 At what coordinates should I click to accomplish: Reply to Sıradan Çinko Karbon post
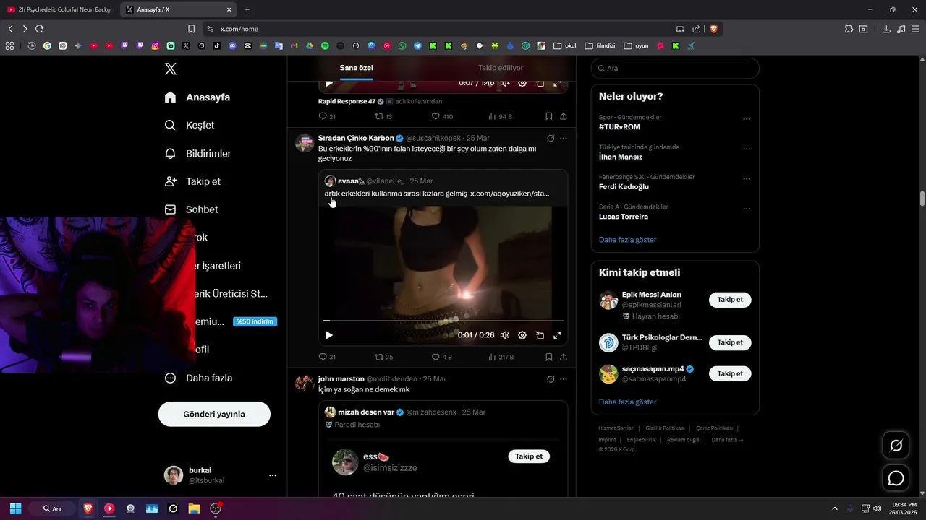pos(327,357)
